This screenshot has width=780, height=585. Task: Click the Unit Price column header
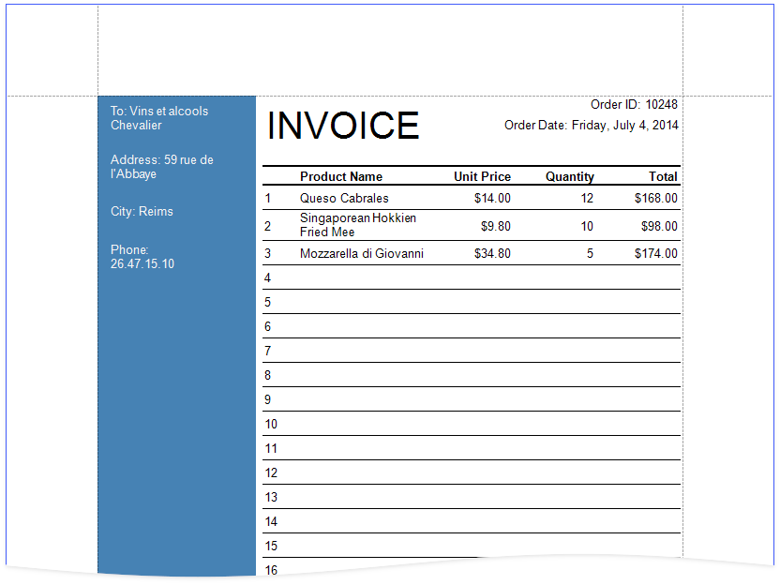tap(482, 176)
